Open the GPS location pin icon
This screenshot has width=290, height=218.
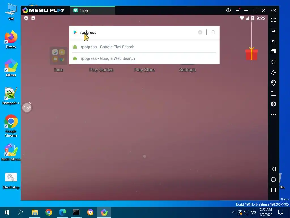(273, 83)
